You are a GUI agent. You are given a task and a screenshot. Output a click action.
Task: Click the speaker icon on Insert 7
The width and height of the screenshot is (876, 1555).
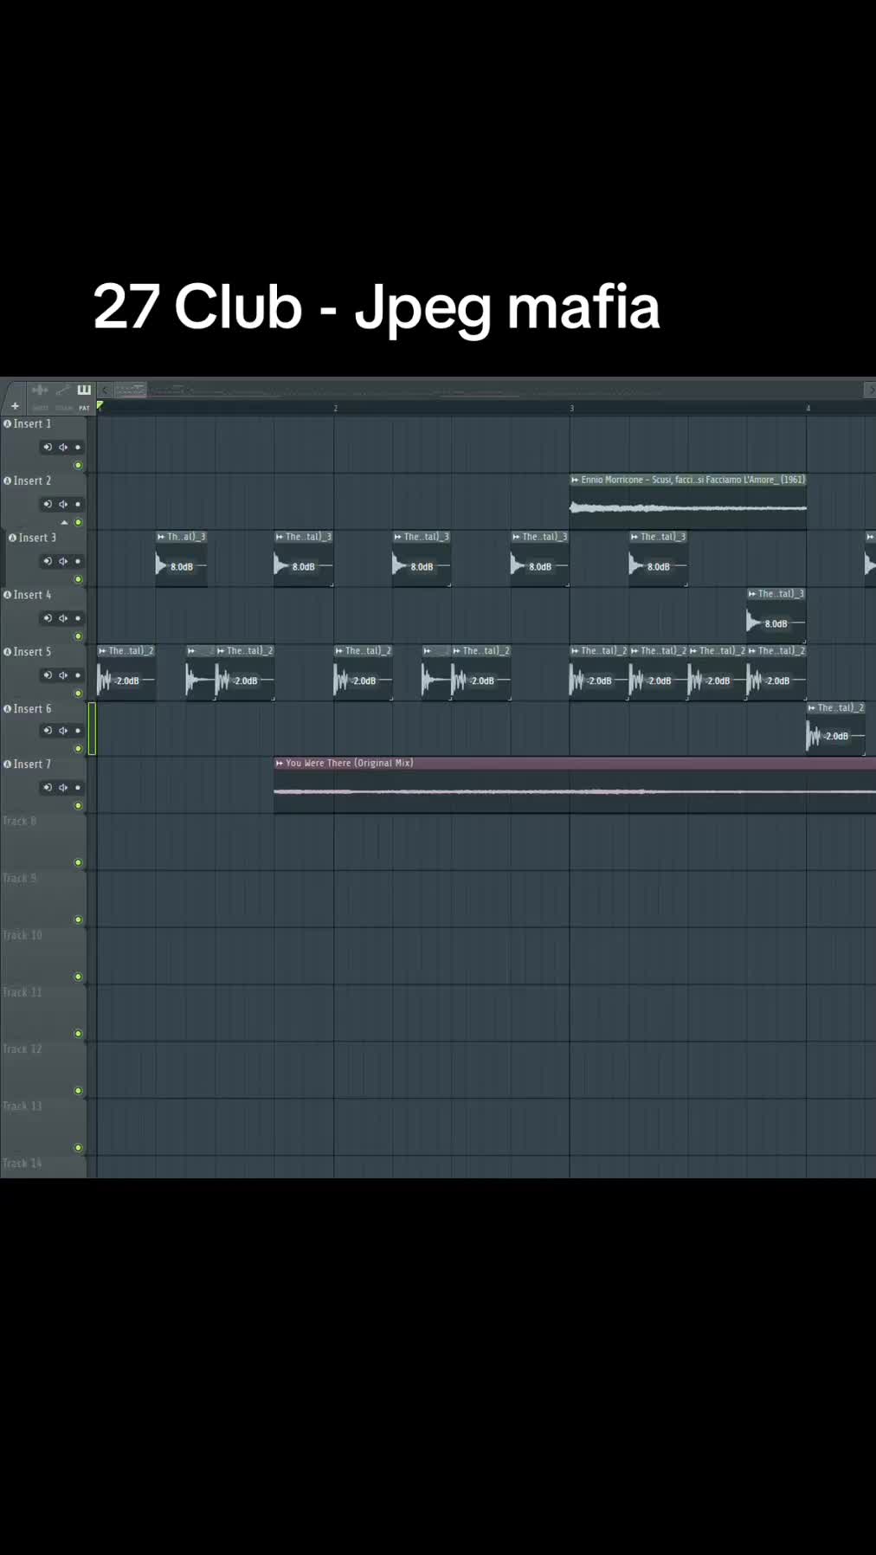(x=63, y=788)
